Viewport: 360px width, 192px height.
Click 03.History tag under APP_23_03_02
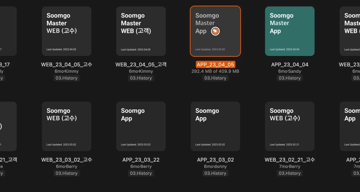coord(215,173)
